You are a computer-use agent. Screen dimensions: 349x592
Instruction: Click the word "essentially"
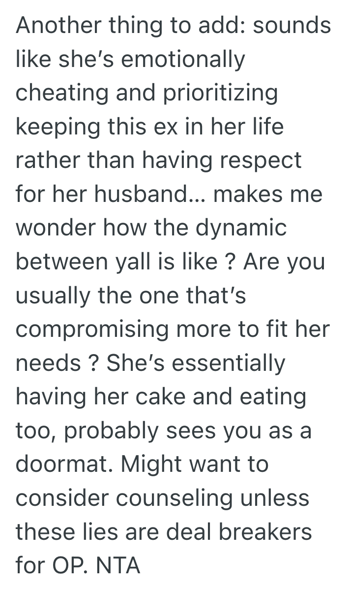229,364
